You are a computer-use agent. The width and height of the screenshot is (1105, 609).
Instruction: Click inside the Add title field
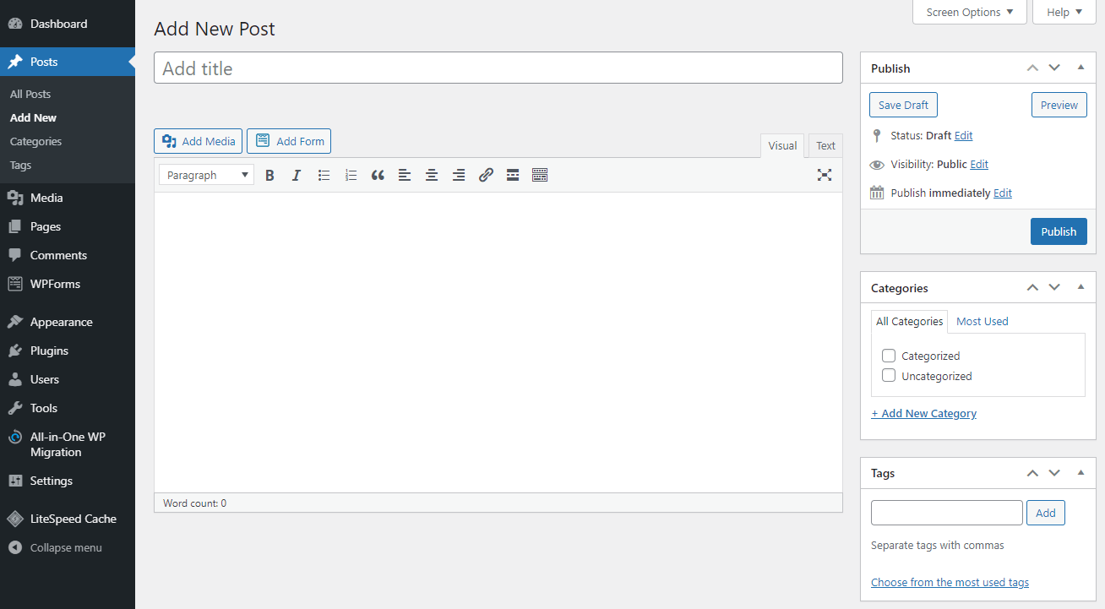pyautogui.click(x=498, y=68)
